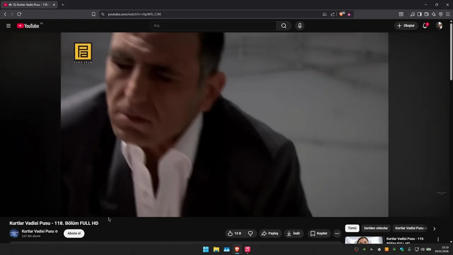The image size is (453, 255).
Task: Open the volume tray icon
Action: tap(422, 249)
